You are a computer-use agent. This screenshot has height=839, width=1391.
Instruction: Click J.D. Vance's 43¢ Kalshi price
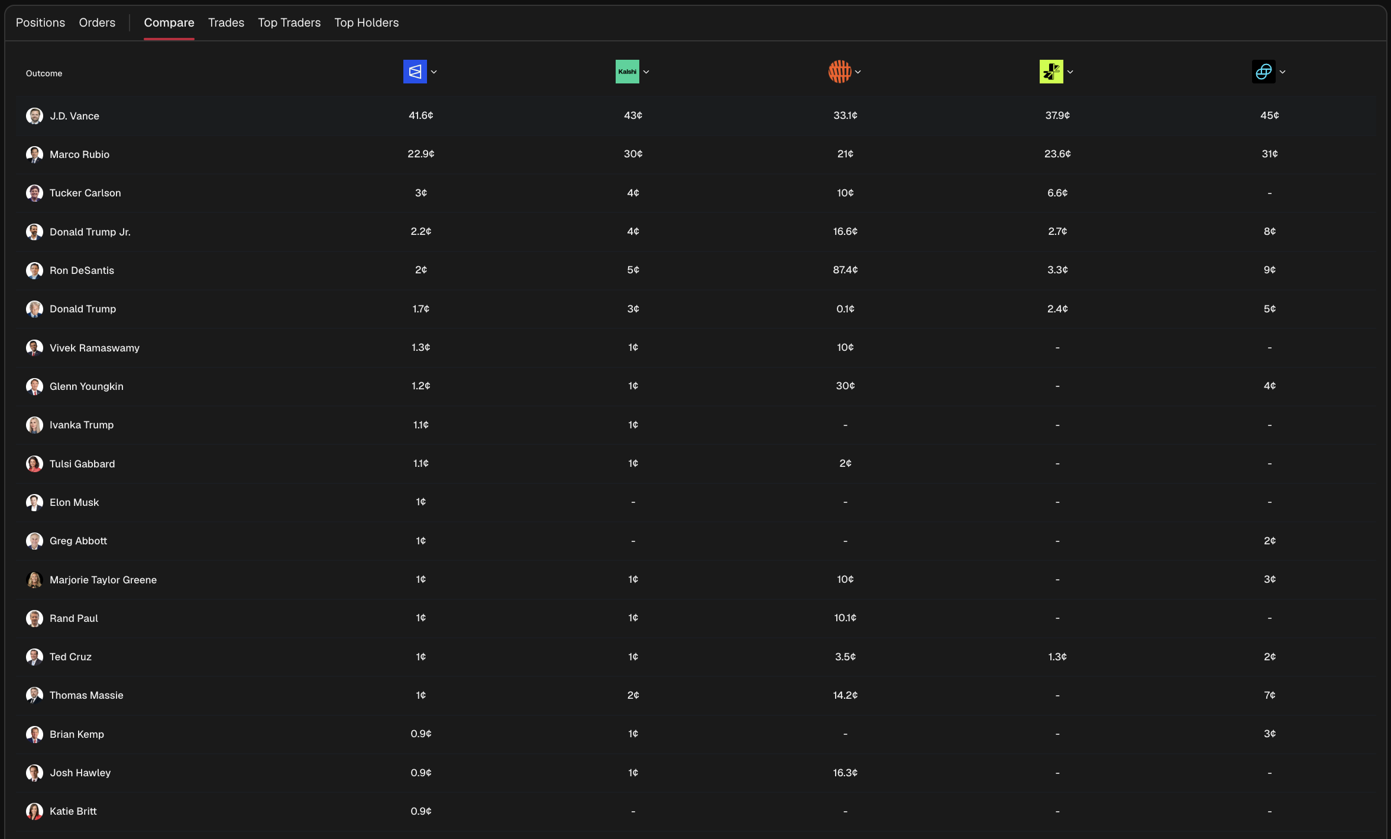(633, 115)
